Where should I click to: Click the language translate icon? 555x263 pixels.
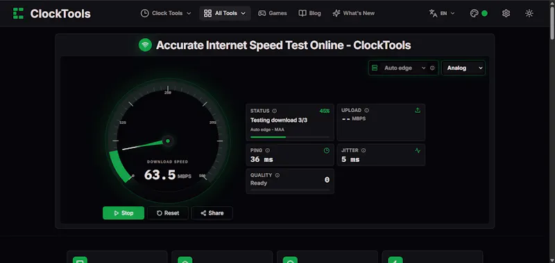coord(433,13)
